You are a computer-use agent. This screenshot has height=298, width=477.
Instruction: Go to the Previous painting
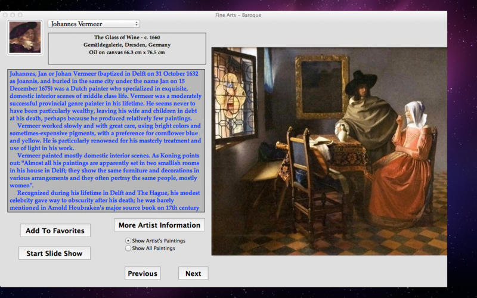click(x=143, y=274)
